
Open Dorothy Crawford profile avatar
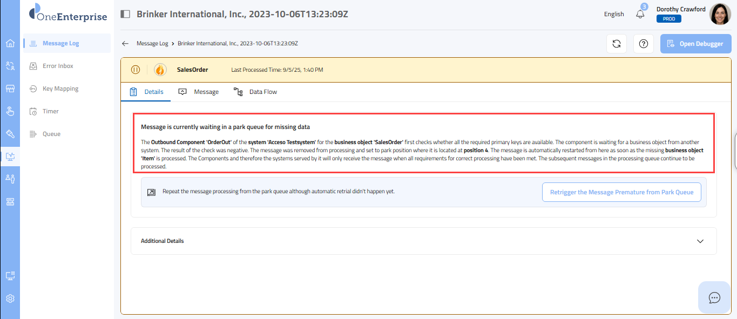[720, 14]
